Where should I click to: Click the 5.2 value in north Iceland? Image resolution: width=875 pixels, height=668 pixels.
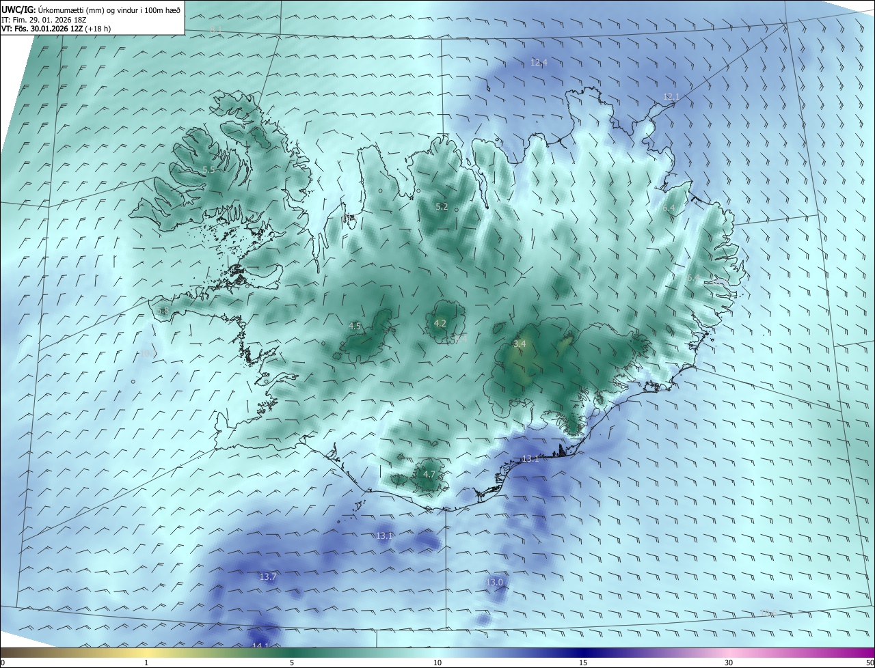(x=442, y=206)
